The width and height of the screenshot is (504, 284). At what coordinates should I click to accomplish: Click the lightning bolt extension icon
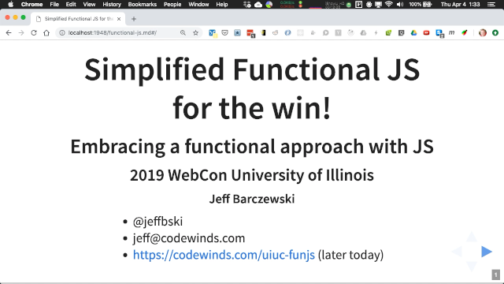click(376, 33)
